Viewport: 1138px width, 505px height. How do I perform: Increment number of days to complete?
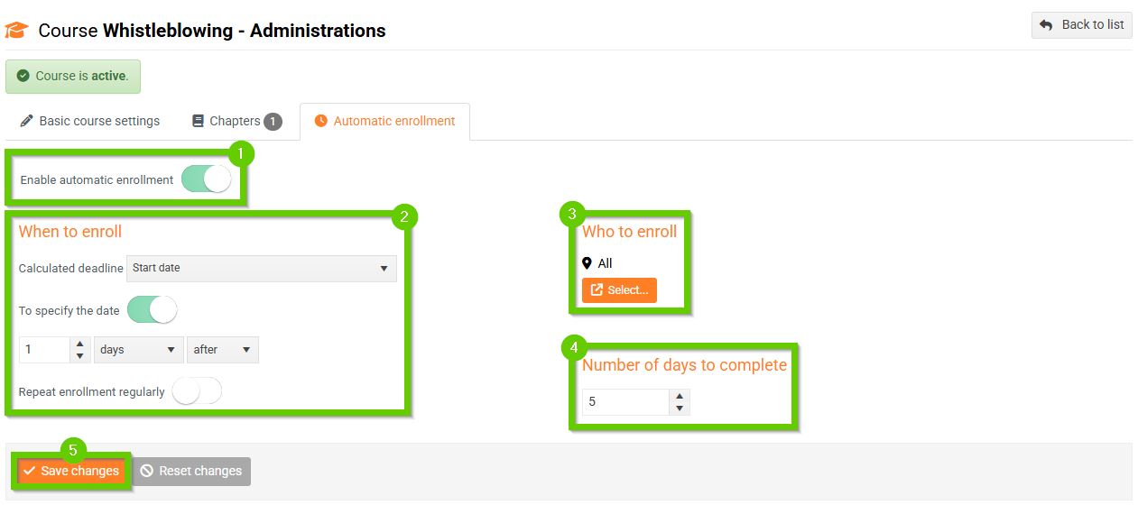click(680, 396)
